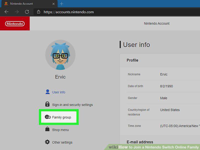Click the Ervic name under the avatar

[60, 77]
